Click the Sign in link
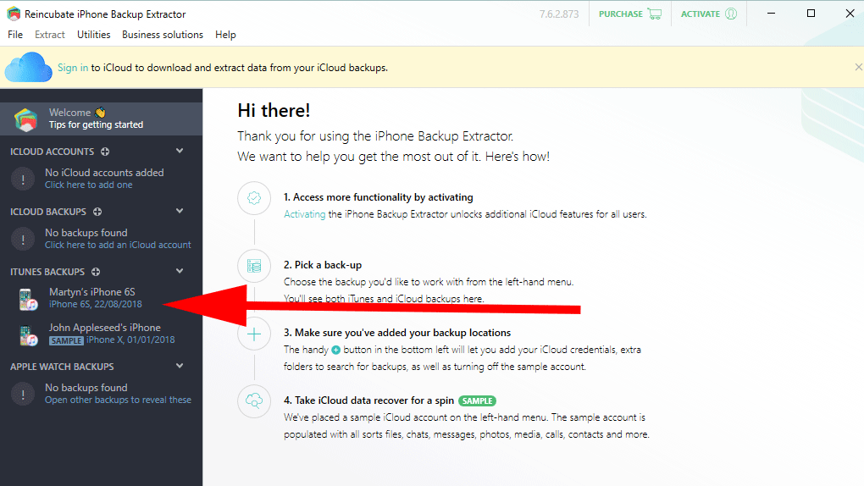The image size is (864, 486). click(x=73, y=68)
